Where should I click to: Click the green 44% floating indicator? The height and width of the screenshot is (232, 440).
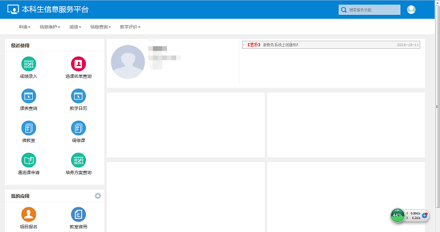pyautogui.click(x=397, y=215)
